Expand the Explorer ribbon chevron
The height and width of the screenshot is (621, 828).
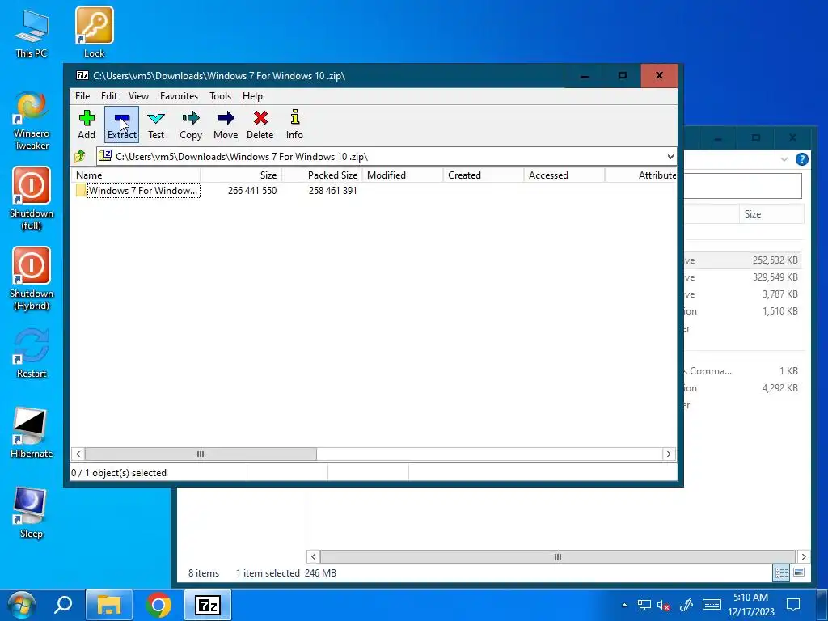coord(784,159)
